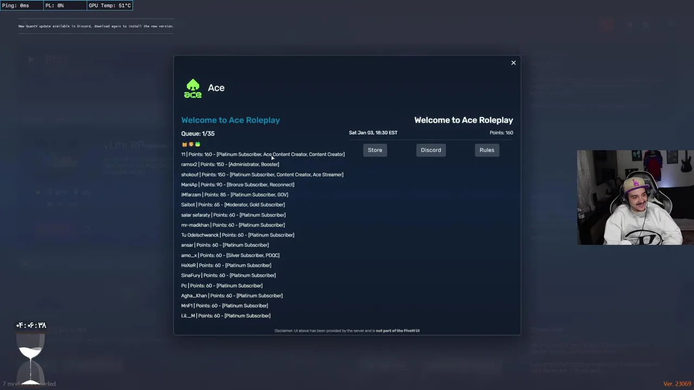This screenshot has width=694, height=390.
Task: Click queue entry 'shokouf | Points: 150'
Action: point(262,174)
